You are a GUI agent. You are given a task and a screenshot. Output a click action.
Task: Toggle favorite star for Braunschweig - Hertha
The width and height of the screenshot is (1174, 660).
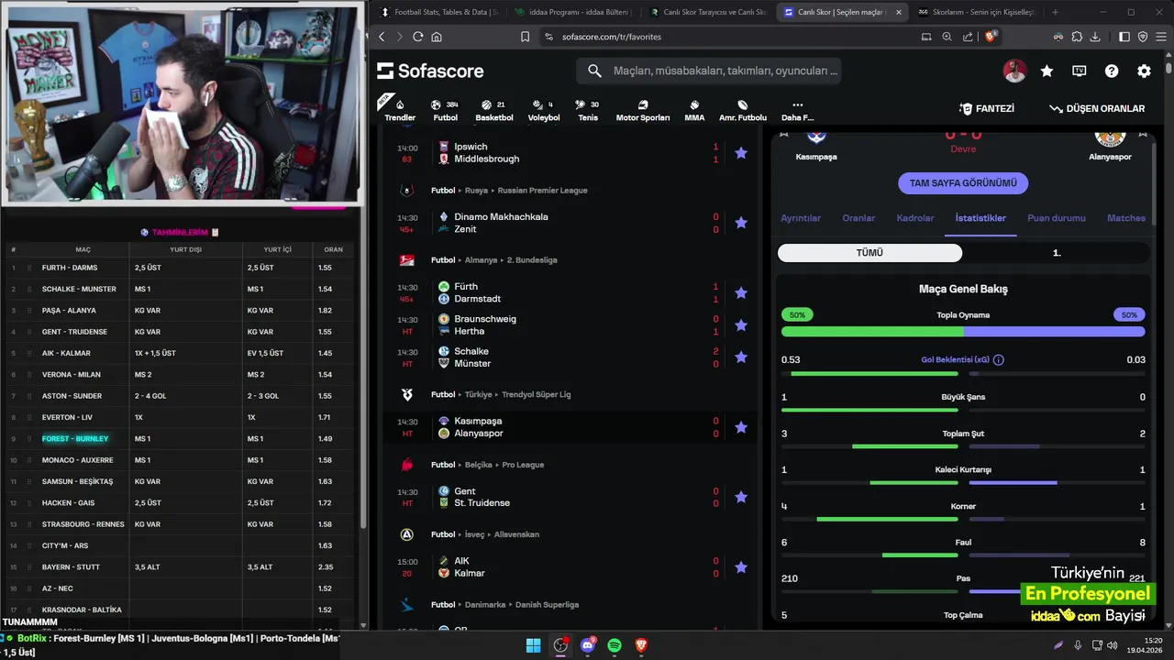pyautogui.click(x=741, y=325)
